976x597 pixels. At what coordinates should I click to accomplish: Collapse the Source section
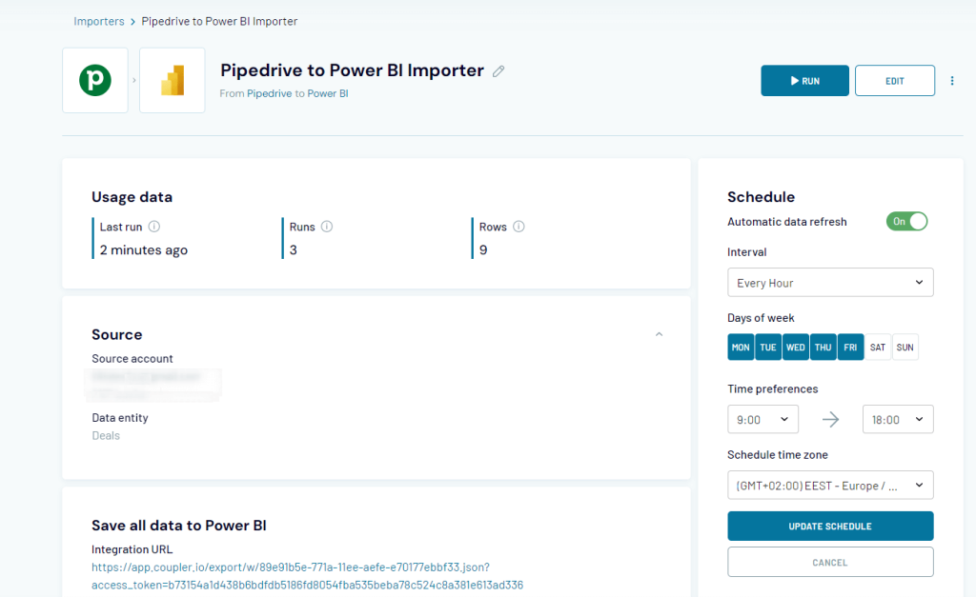pos(659,334)
